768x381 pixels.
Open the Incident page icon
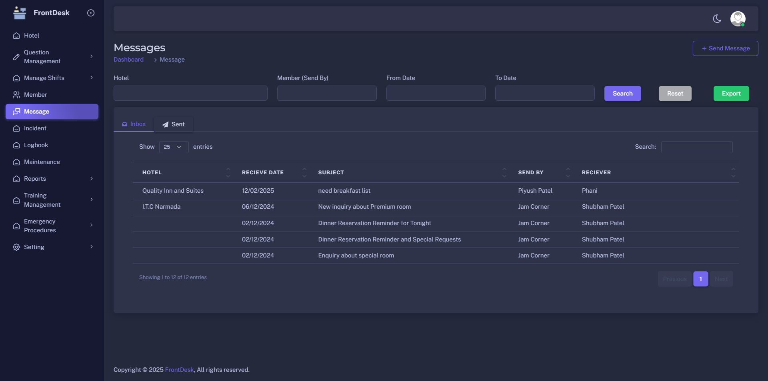(x=16, y=128)
